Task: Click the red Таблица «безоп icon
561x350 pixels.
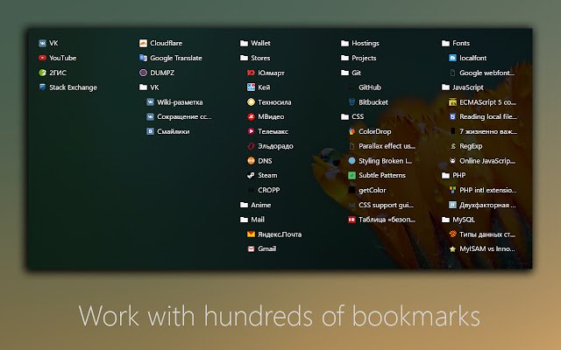Action: point(352,220)
